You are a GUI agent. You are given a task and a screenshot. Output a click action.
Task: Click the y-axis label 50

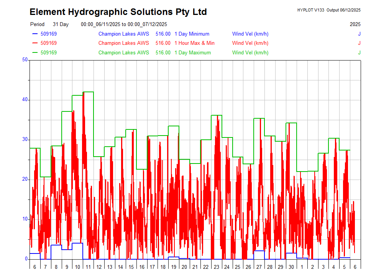pos(25,60)
